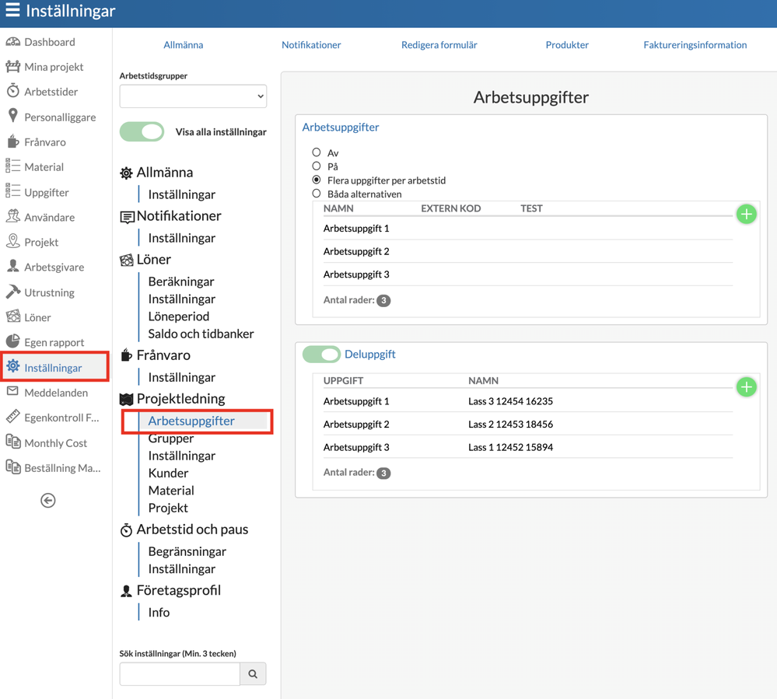
Task: Switch to the Faktureringsinformation tab
Action: point(695,45)
